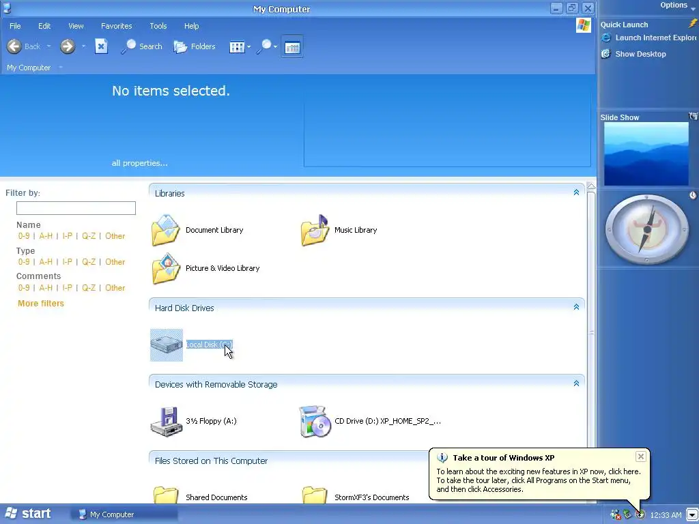Open the Edit menu
The height and width of the screenshot is (524, 699).
[44, 26]
